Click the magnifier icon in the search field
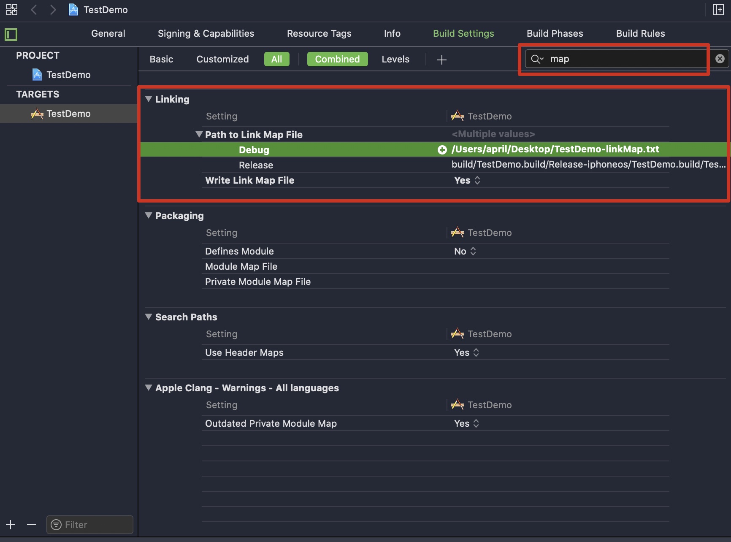The image size is (731, 542). click(537, 59)
